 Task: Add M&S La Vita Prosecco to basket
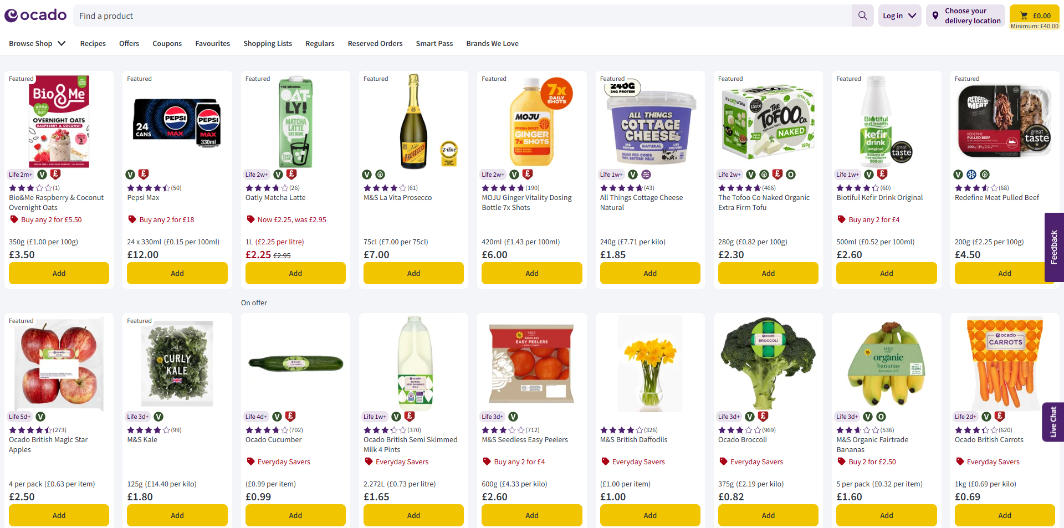(413, 273)
